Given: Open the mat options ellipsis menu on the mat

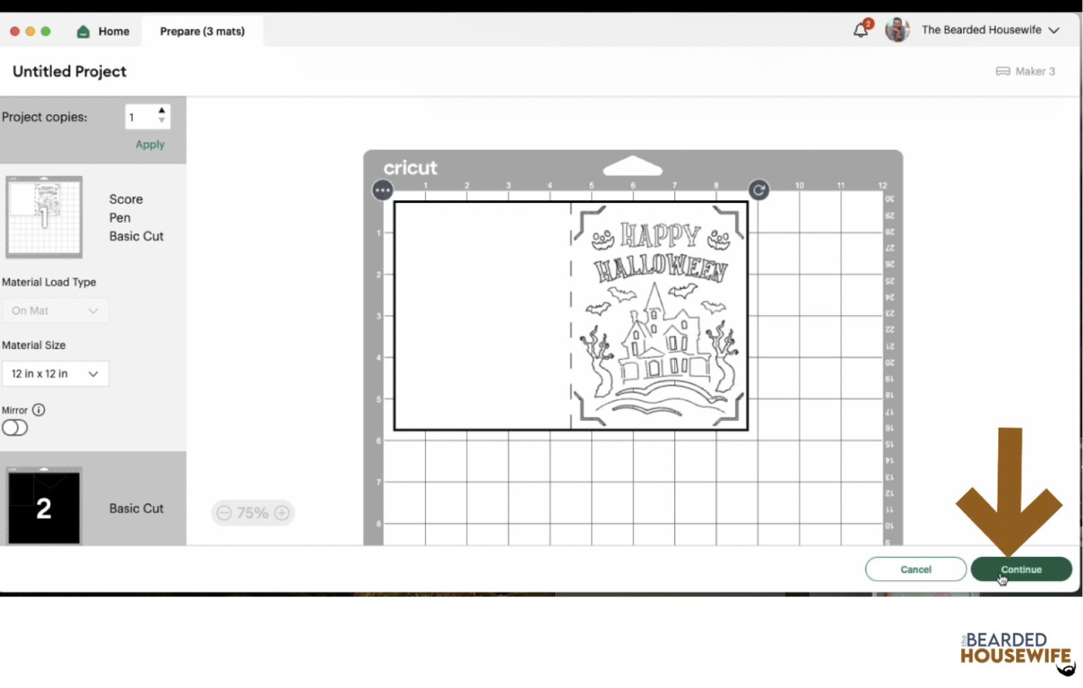Looking at the screenshot, I should click(382, 190).
